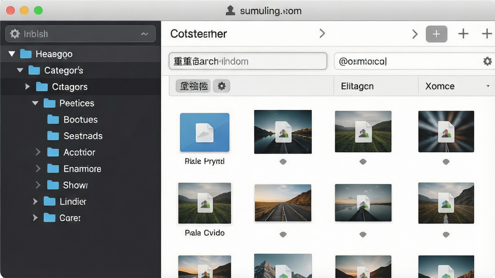495x278 pixels.
Task: Click the gear icon beside Inbish
Action: coord(15,34)
